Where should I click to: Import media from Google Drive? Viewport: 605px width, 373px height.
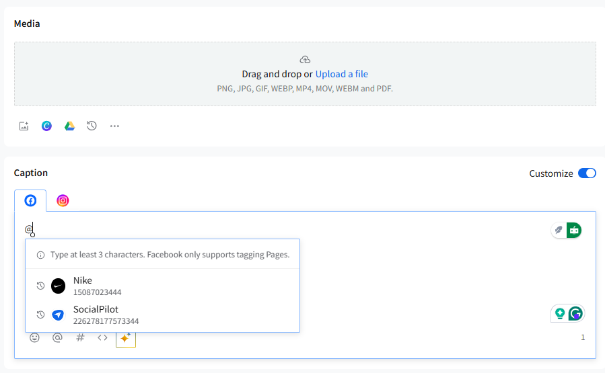[69, 126]
